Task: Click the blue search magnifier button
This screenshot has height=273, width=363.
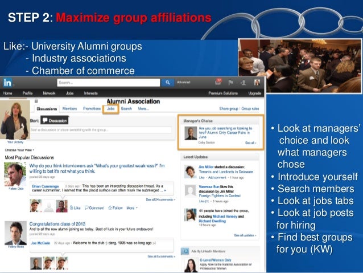Action: pos(168,82)
